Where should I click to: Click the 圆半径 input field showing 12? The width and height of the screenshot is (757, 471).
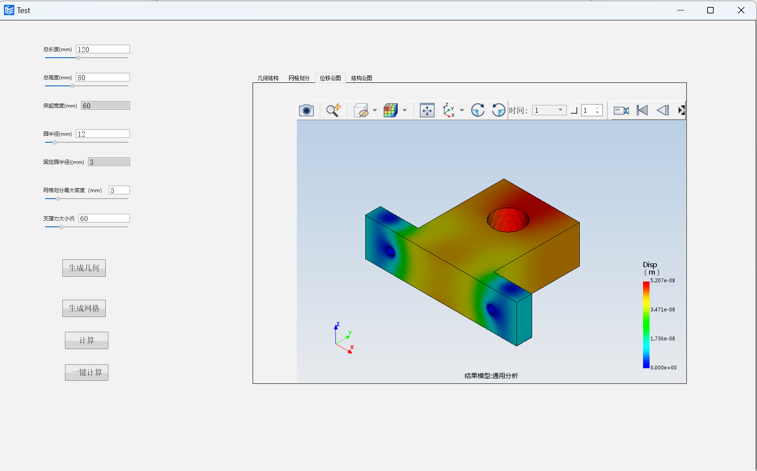click(x=103, y=134)
